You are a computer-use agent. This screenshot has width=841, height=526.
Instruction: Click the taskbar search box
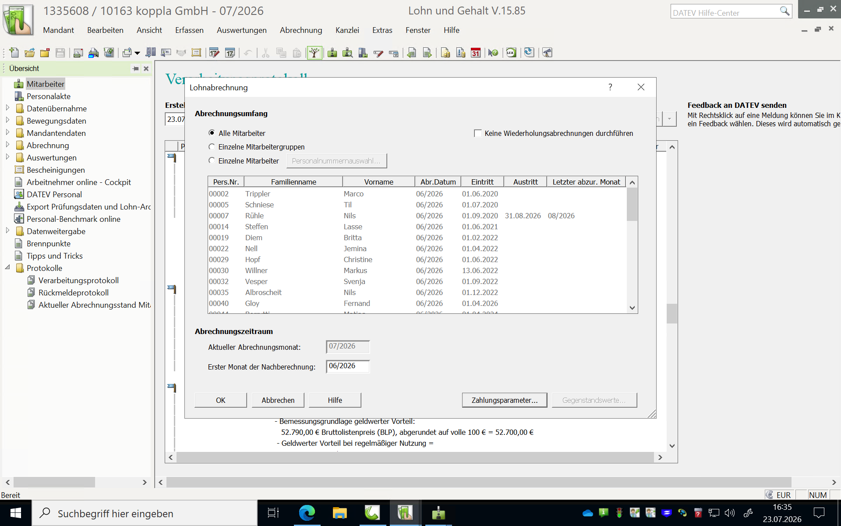[145, 513]
